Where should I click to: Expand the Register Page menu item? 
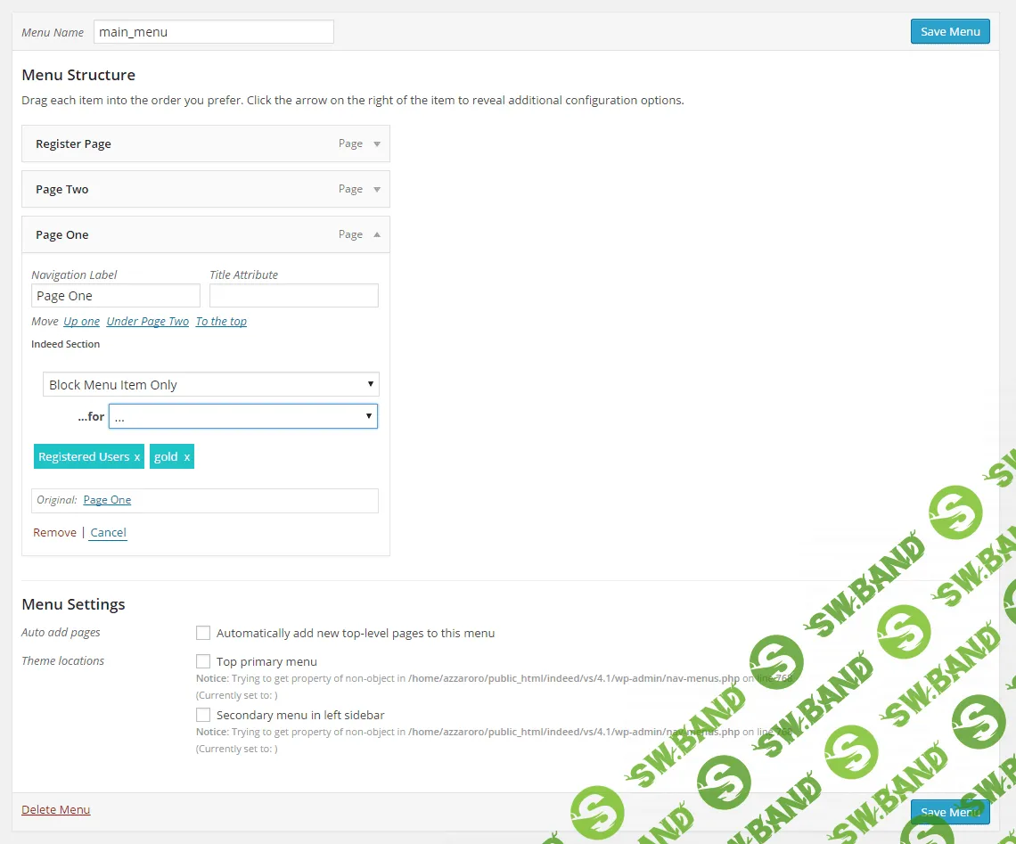[x=377, y=144]
